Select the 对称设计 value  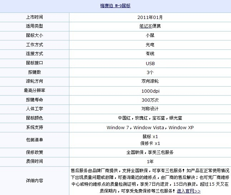point(150,109)
